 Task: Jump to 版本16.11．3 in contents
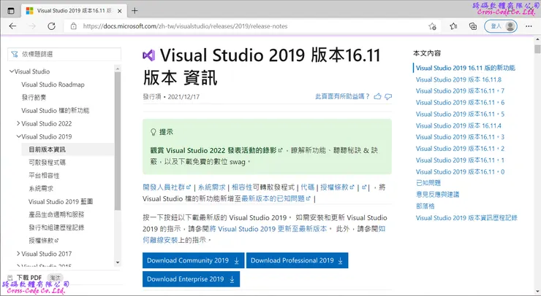point(460,137)
